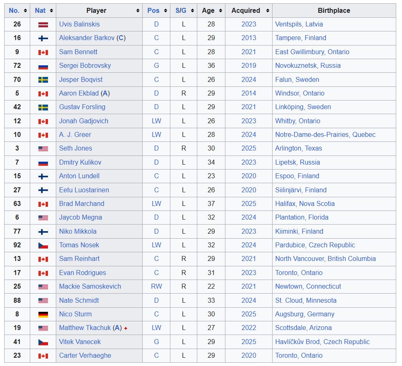
Task: Open Nate Schmidt player page
Action: 79,300
